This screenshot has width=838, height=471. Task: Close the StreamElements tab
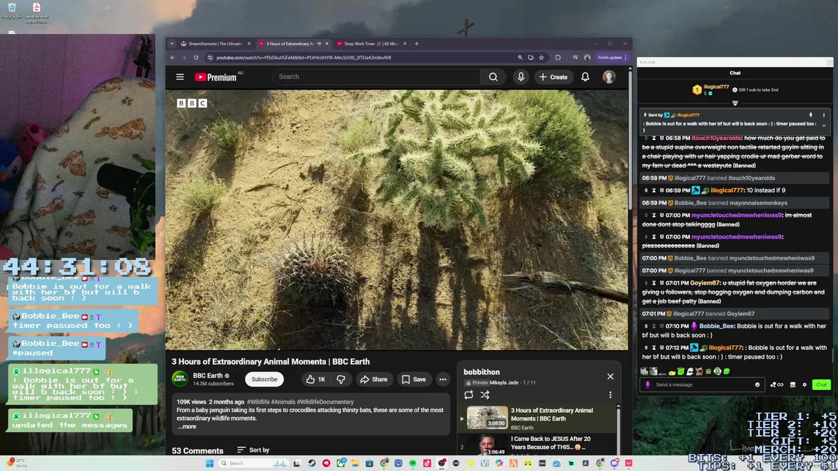(x=249, y=44)
